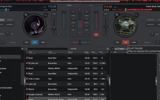160x100 pixels.
Task: Enable Mix Assist on the left deck
Action: 18,42
